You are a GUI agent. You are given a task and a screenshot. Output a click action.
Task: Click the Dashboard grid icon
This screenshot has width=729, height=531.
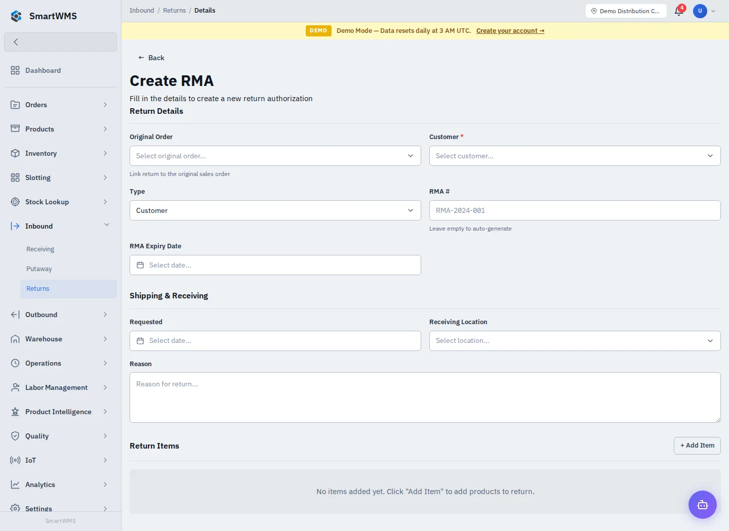pyautogui.click(x=15, y=70)
